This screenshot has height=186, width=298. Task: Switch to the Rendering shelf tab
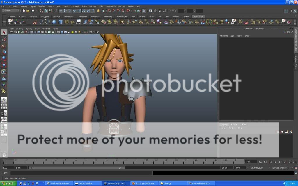pyautogui.click(x=108, y=17)
